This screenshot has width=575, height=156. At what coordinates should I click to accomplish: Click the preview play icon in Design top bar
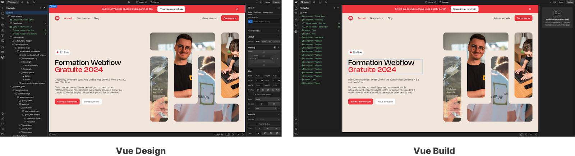point(34,2)
